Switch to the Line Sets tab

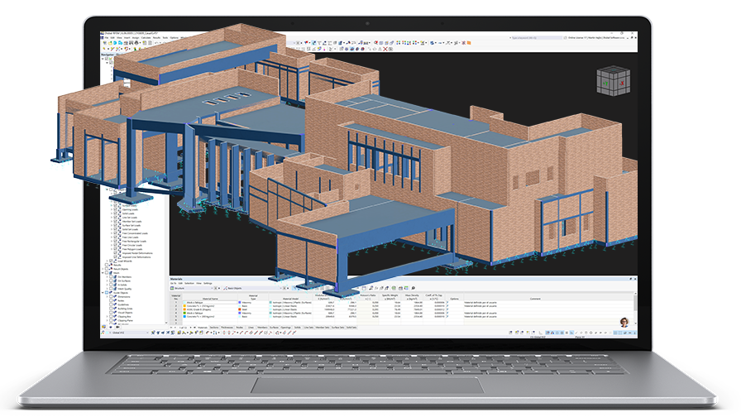click(308, 327)
